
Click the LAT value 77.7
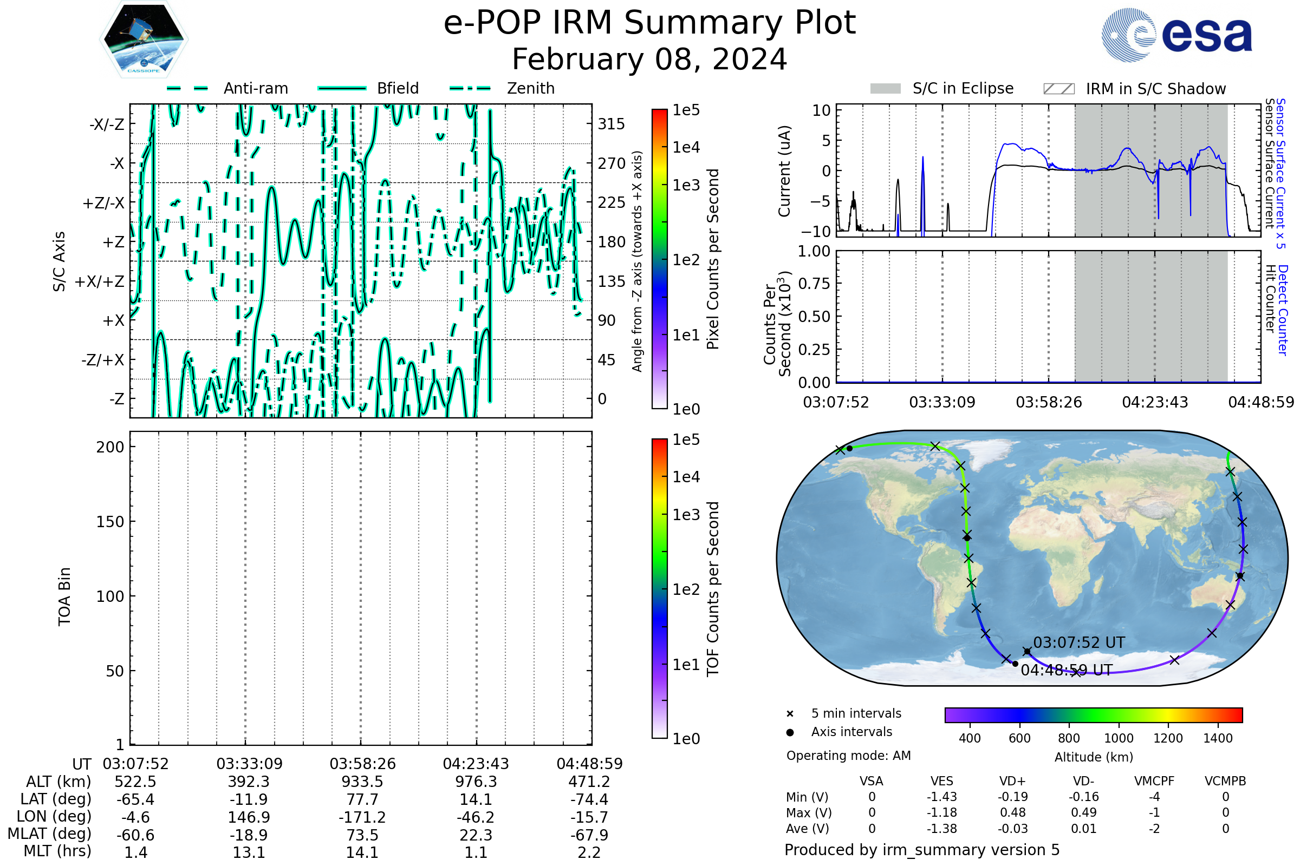coord(362,800)
